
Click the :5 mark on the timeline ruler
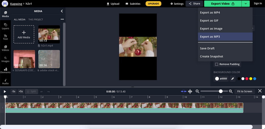[x=96, y=97]
